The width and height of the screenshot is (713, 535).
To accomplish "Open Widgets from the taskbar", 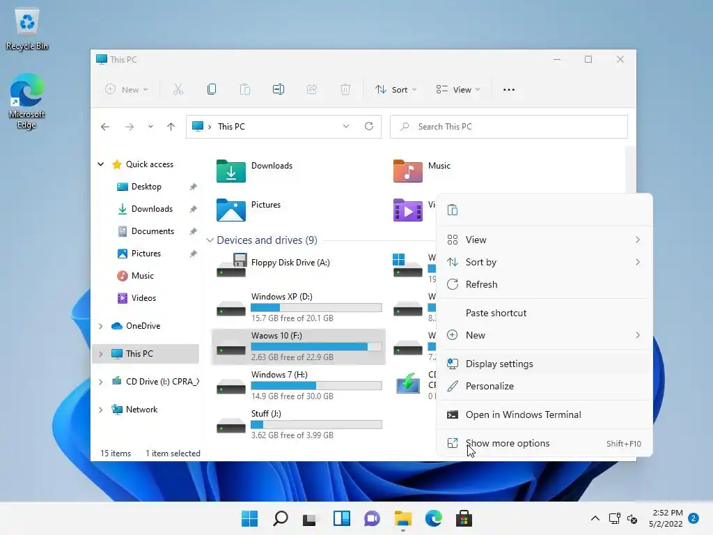I will [341, 518].
